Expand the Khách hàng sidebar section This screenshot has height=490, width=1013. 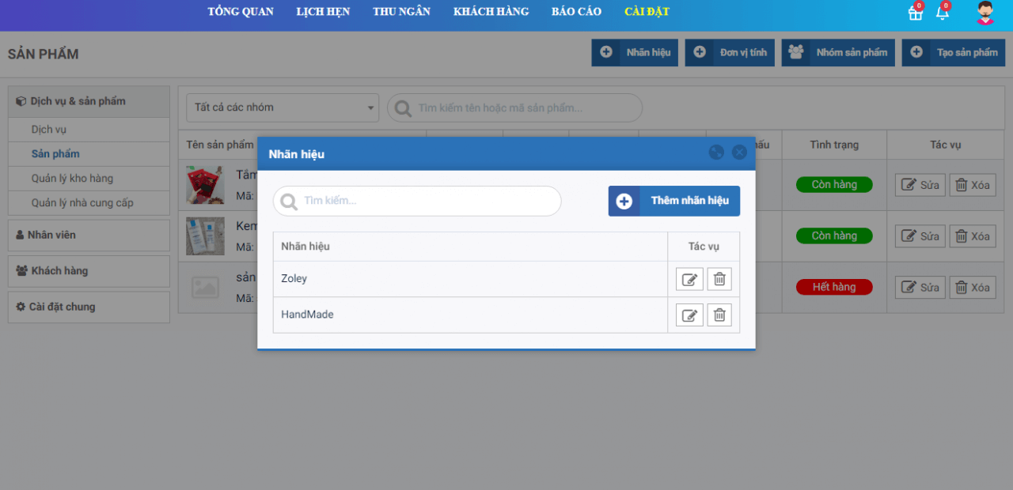pyautogui.click(x=89, y=271)
